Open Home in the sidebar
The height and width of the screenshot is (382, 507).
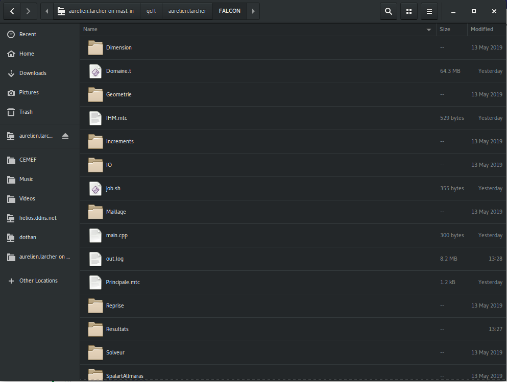(x=40, y=54)
